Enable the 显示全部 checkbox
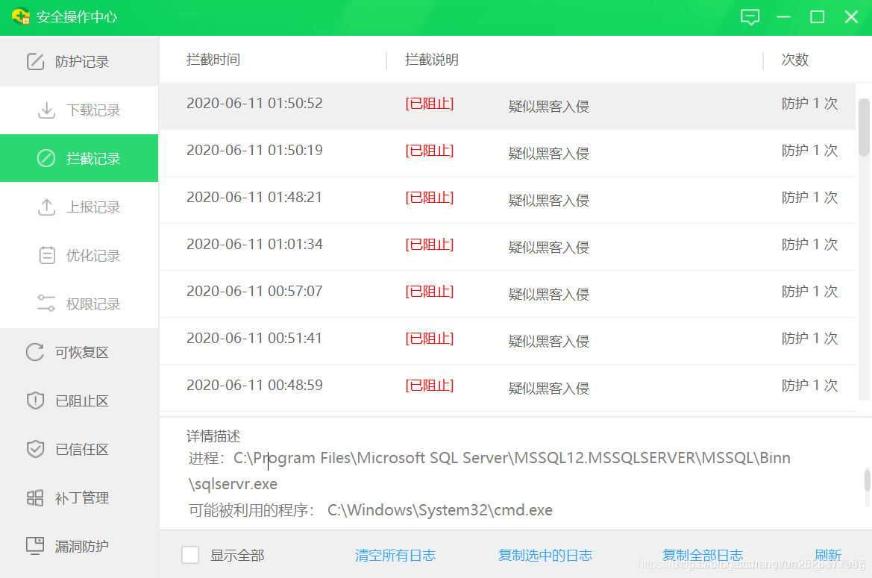The width and height of the screenshot is (872, 578). pyautogui.click(x=190, y=555)
